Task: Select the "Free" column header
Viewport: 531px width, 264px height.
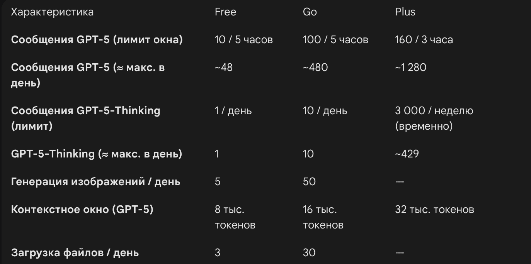Action: 225,12
